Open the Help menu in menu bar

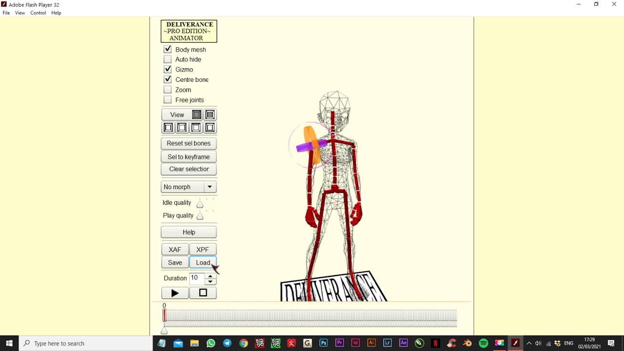click(56, 13)
